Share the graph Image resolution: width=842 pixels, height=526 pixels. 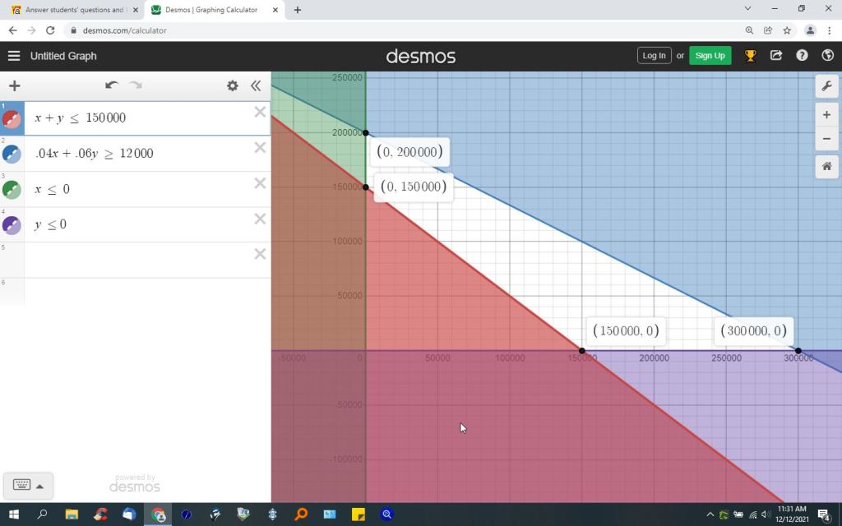click(x=776, y=55)
